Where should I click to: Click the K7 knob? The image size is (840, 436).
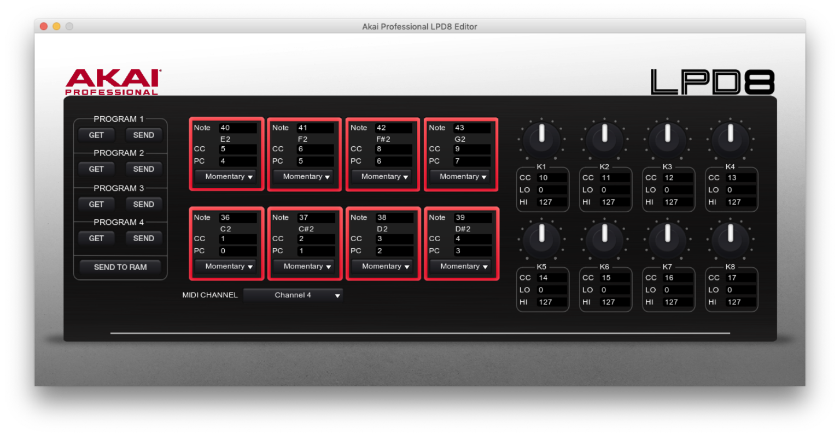coord(667,239)
